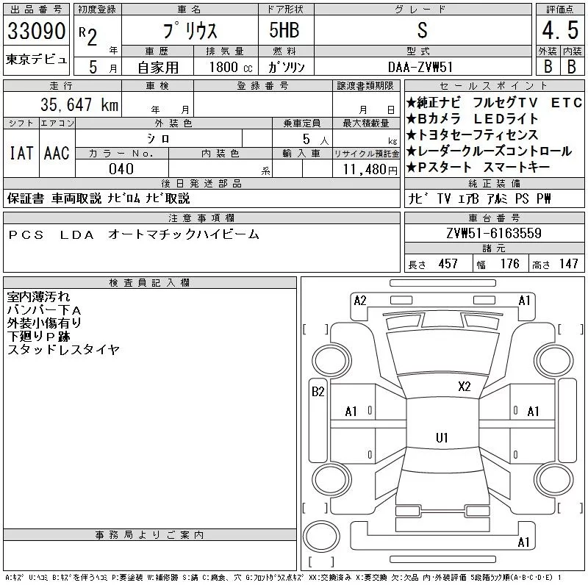Click inspector note スタッドレスタイヤ
The height and width of the screenshot is (588, 588).
tap(63, 350)
